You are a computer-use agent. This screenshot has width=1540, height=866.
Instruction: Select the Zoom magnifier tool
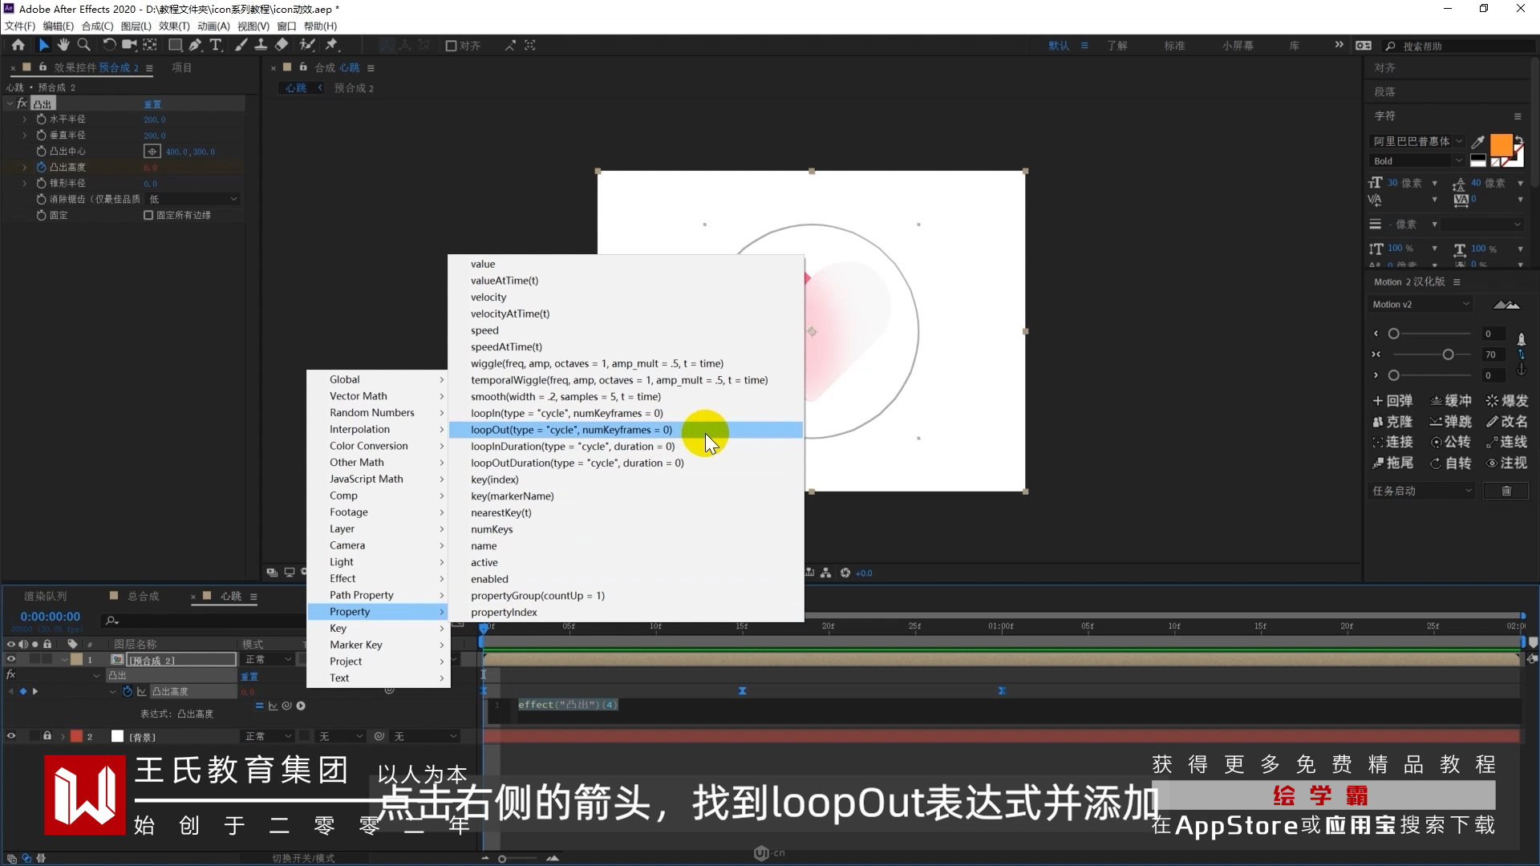[83, 45]
